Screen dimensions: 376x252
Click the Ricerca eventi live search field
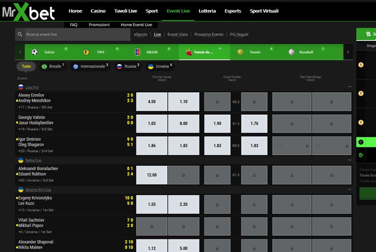73,35
